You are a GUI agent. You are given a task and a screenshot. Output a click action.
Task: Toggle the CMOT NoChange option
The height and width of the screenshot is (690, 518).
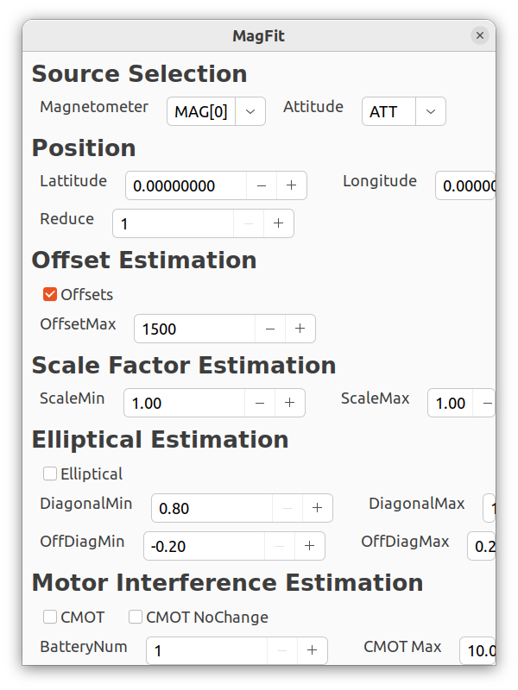(x=135, y=617)
